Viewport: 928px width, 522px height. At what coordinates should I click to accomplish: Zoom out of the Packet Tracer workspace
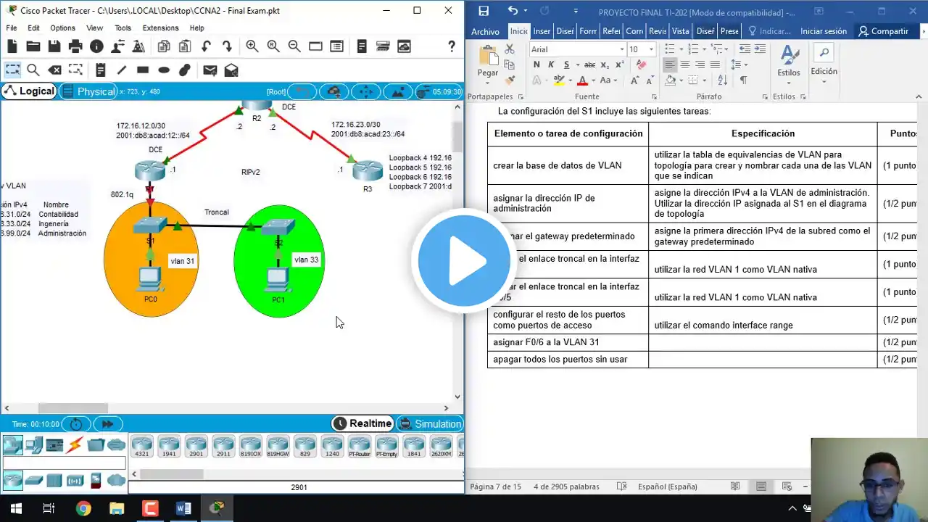click(294, 46)
